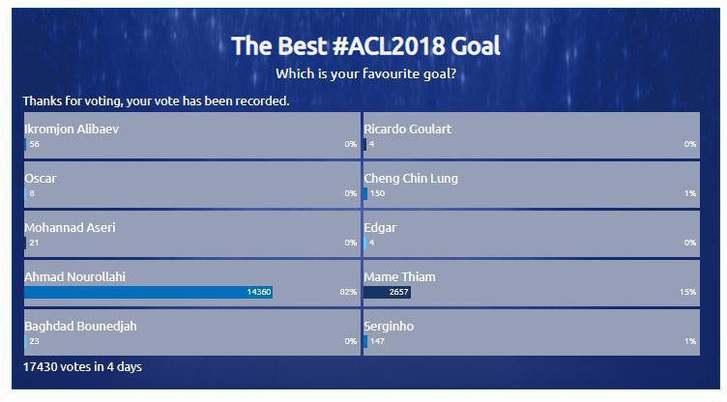Click Serginho's 147 vote count
Image resolution: width=727 pixels, height=402 pixels.
[x=377, y=340]
